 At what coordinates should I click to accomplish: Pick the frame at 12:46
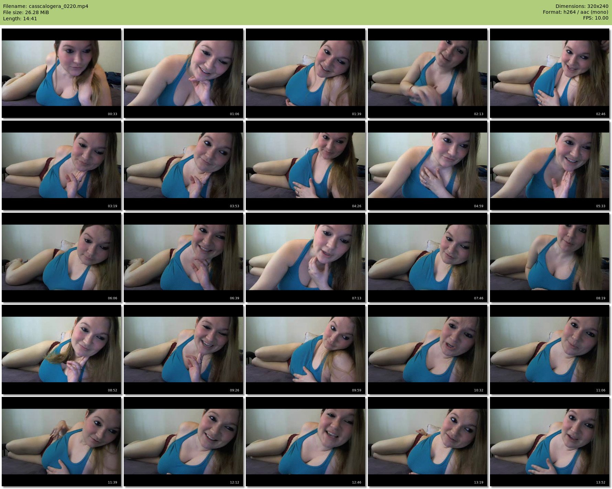click(306, 442)
